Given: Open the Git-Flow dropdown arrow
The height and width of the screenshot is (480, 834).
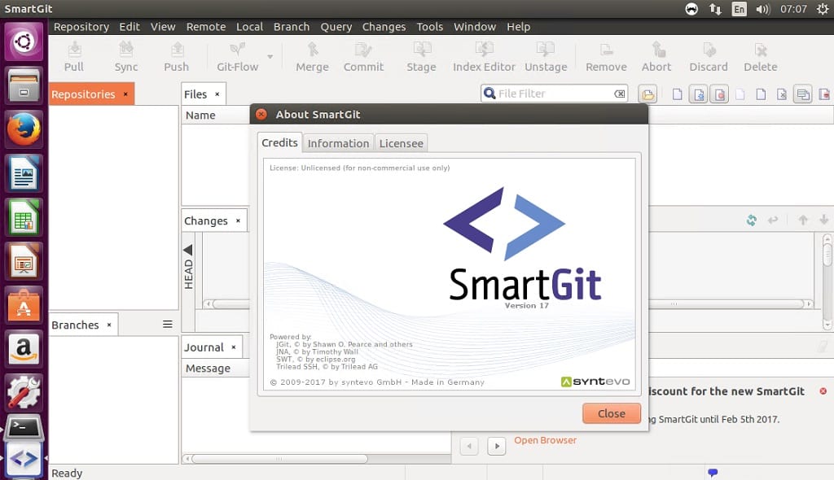Looking at the screenshot, I should tap(270, 56).
